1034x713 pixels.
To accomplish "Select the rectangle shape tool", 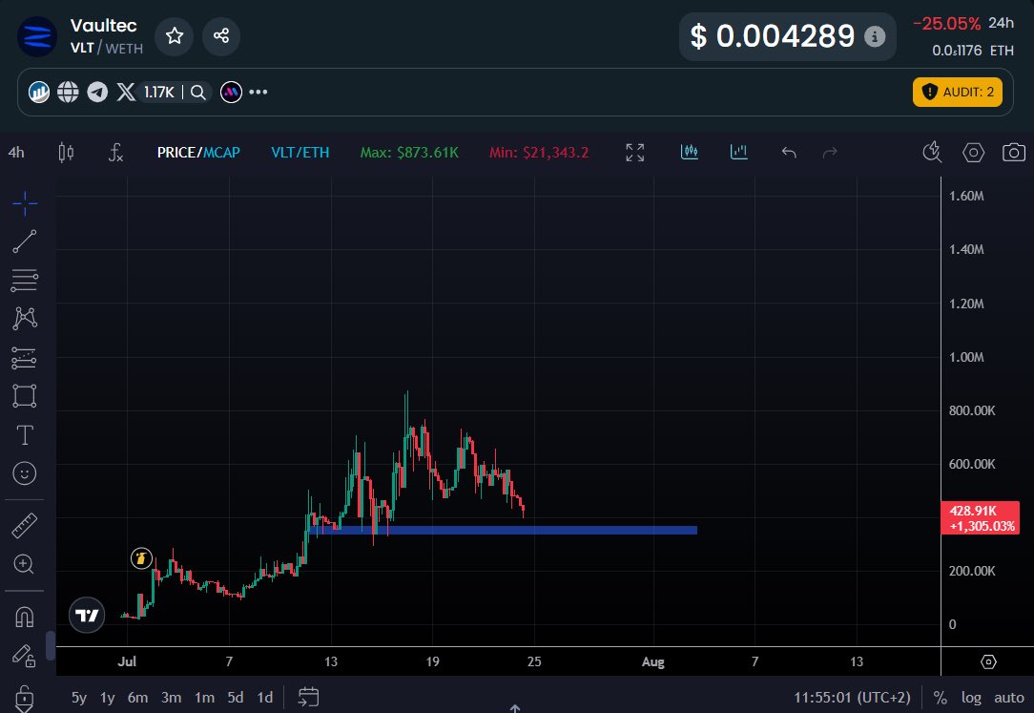I will tap(25, 396).
